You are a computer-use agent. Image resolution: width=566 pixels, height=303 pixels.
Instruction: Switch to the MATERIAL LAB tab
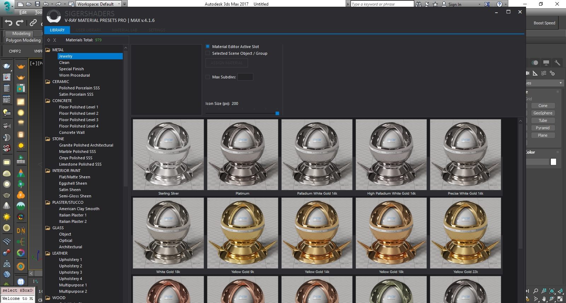click(x=125, y=30)
